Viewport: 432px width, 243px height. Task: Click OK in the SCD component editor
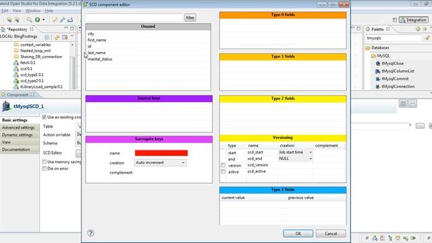click(298, 234)
